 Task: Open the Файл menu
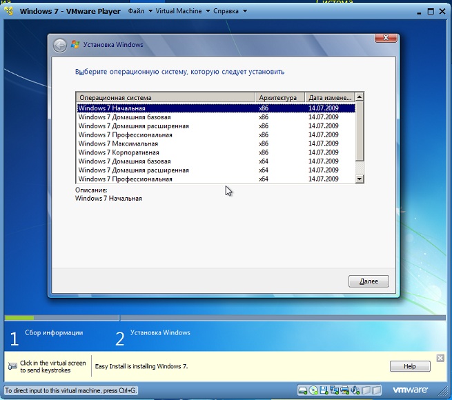coord(136,11)
